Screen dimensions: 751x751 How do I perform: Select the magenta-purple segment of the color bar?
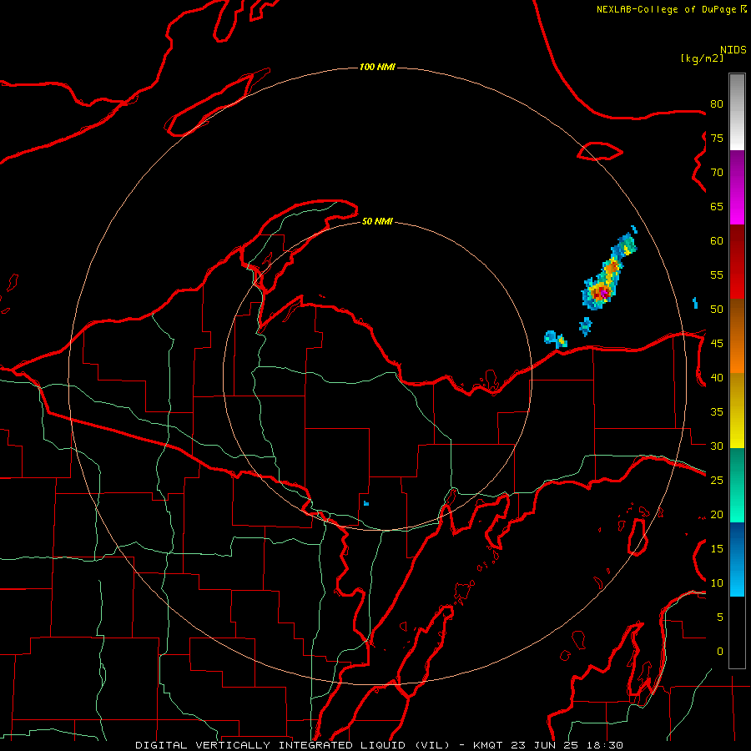[737, 187]
